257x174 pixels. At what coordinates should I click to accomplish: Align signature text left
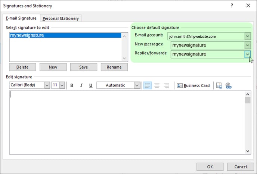[x=148, y=85]
